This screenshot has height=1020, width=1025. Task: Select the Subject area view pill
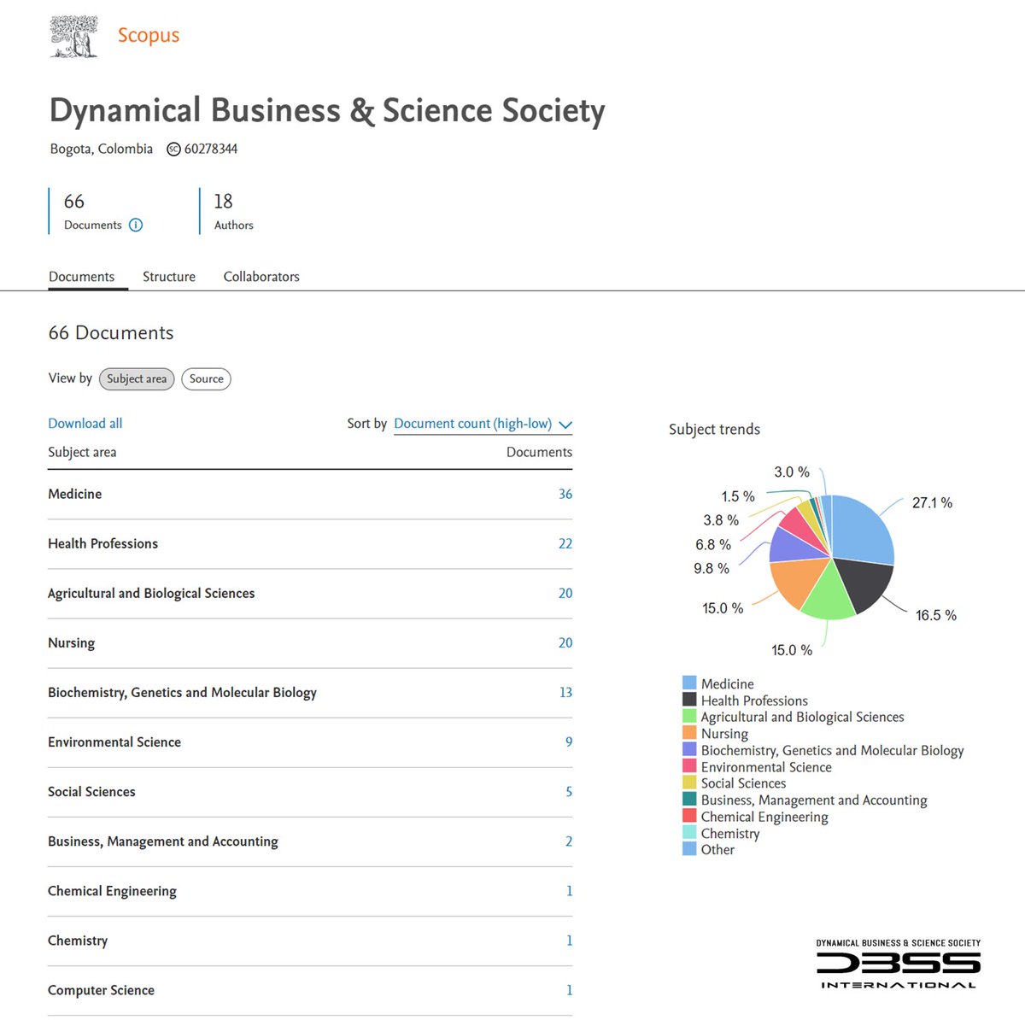[137, 378]
